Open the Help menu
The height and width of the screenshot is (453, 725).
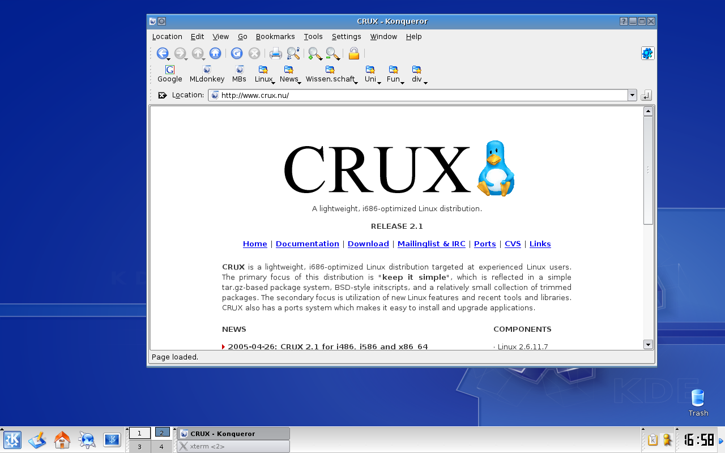(x=414, y=36)
